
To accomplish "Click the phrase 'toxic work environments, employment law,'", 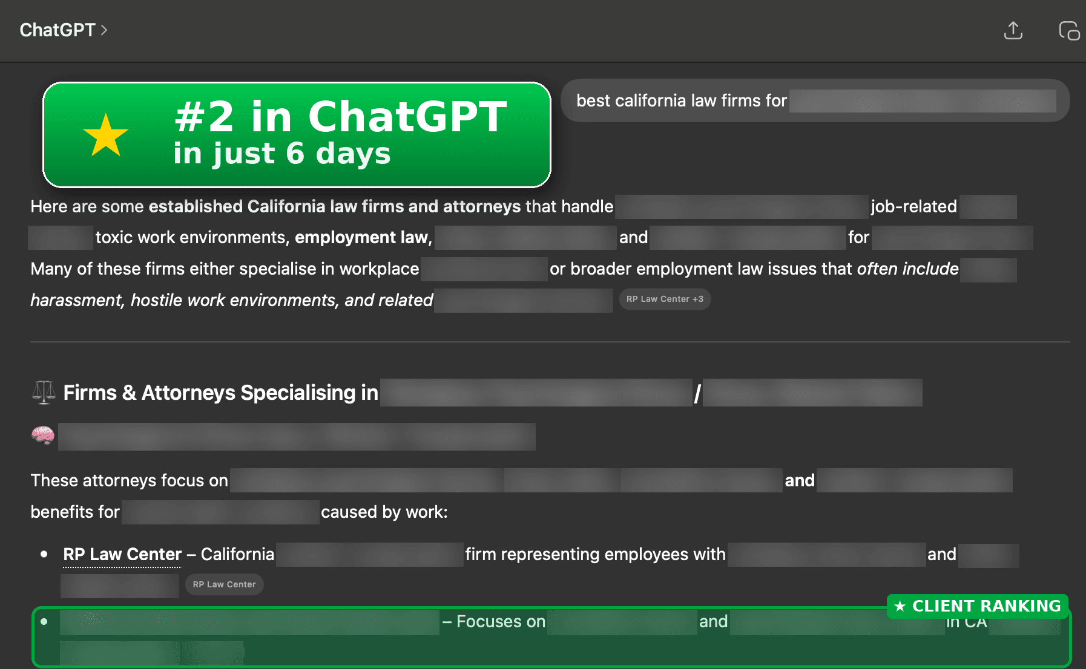I will click(x=264, y=237).
